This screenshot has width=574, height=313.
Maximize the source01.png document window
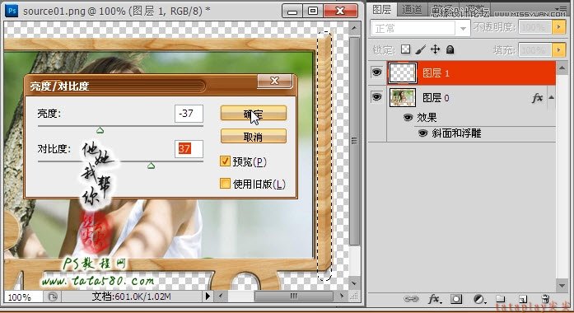[x=313, y=11]
